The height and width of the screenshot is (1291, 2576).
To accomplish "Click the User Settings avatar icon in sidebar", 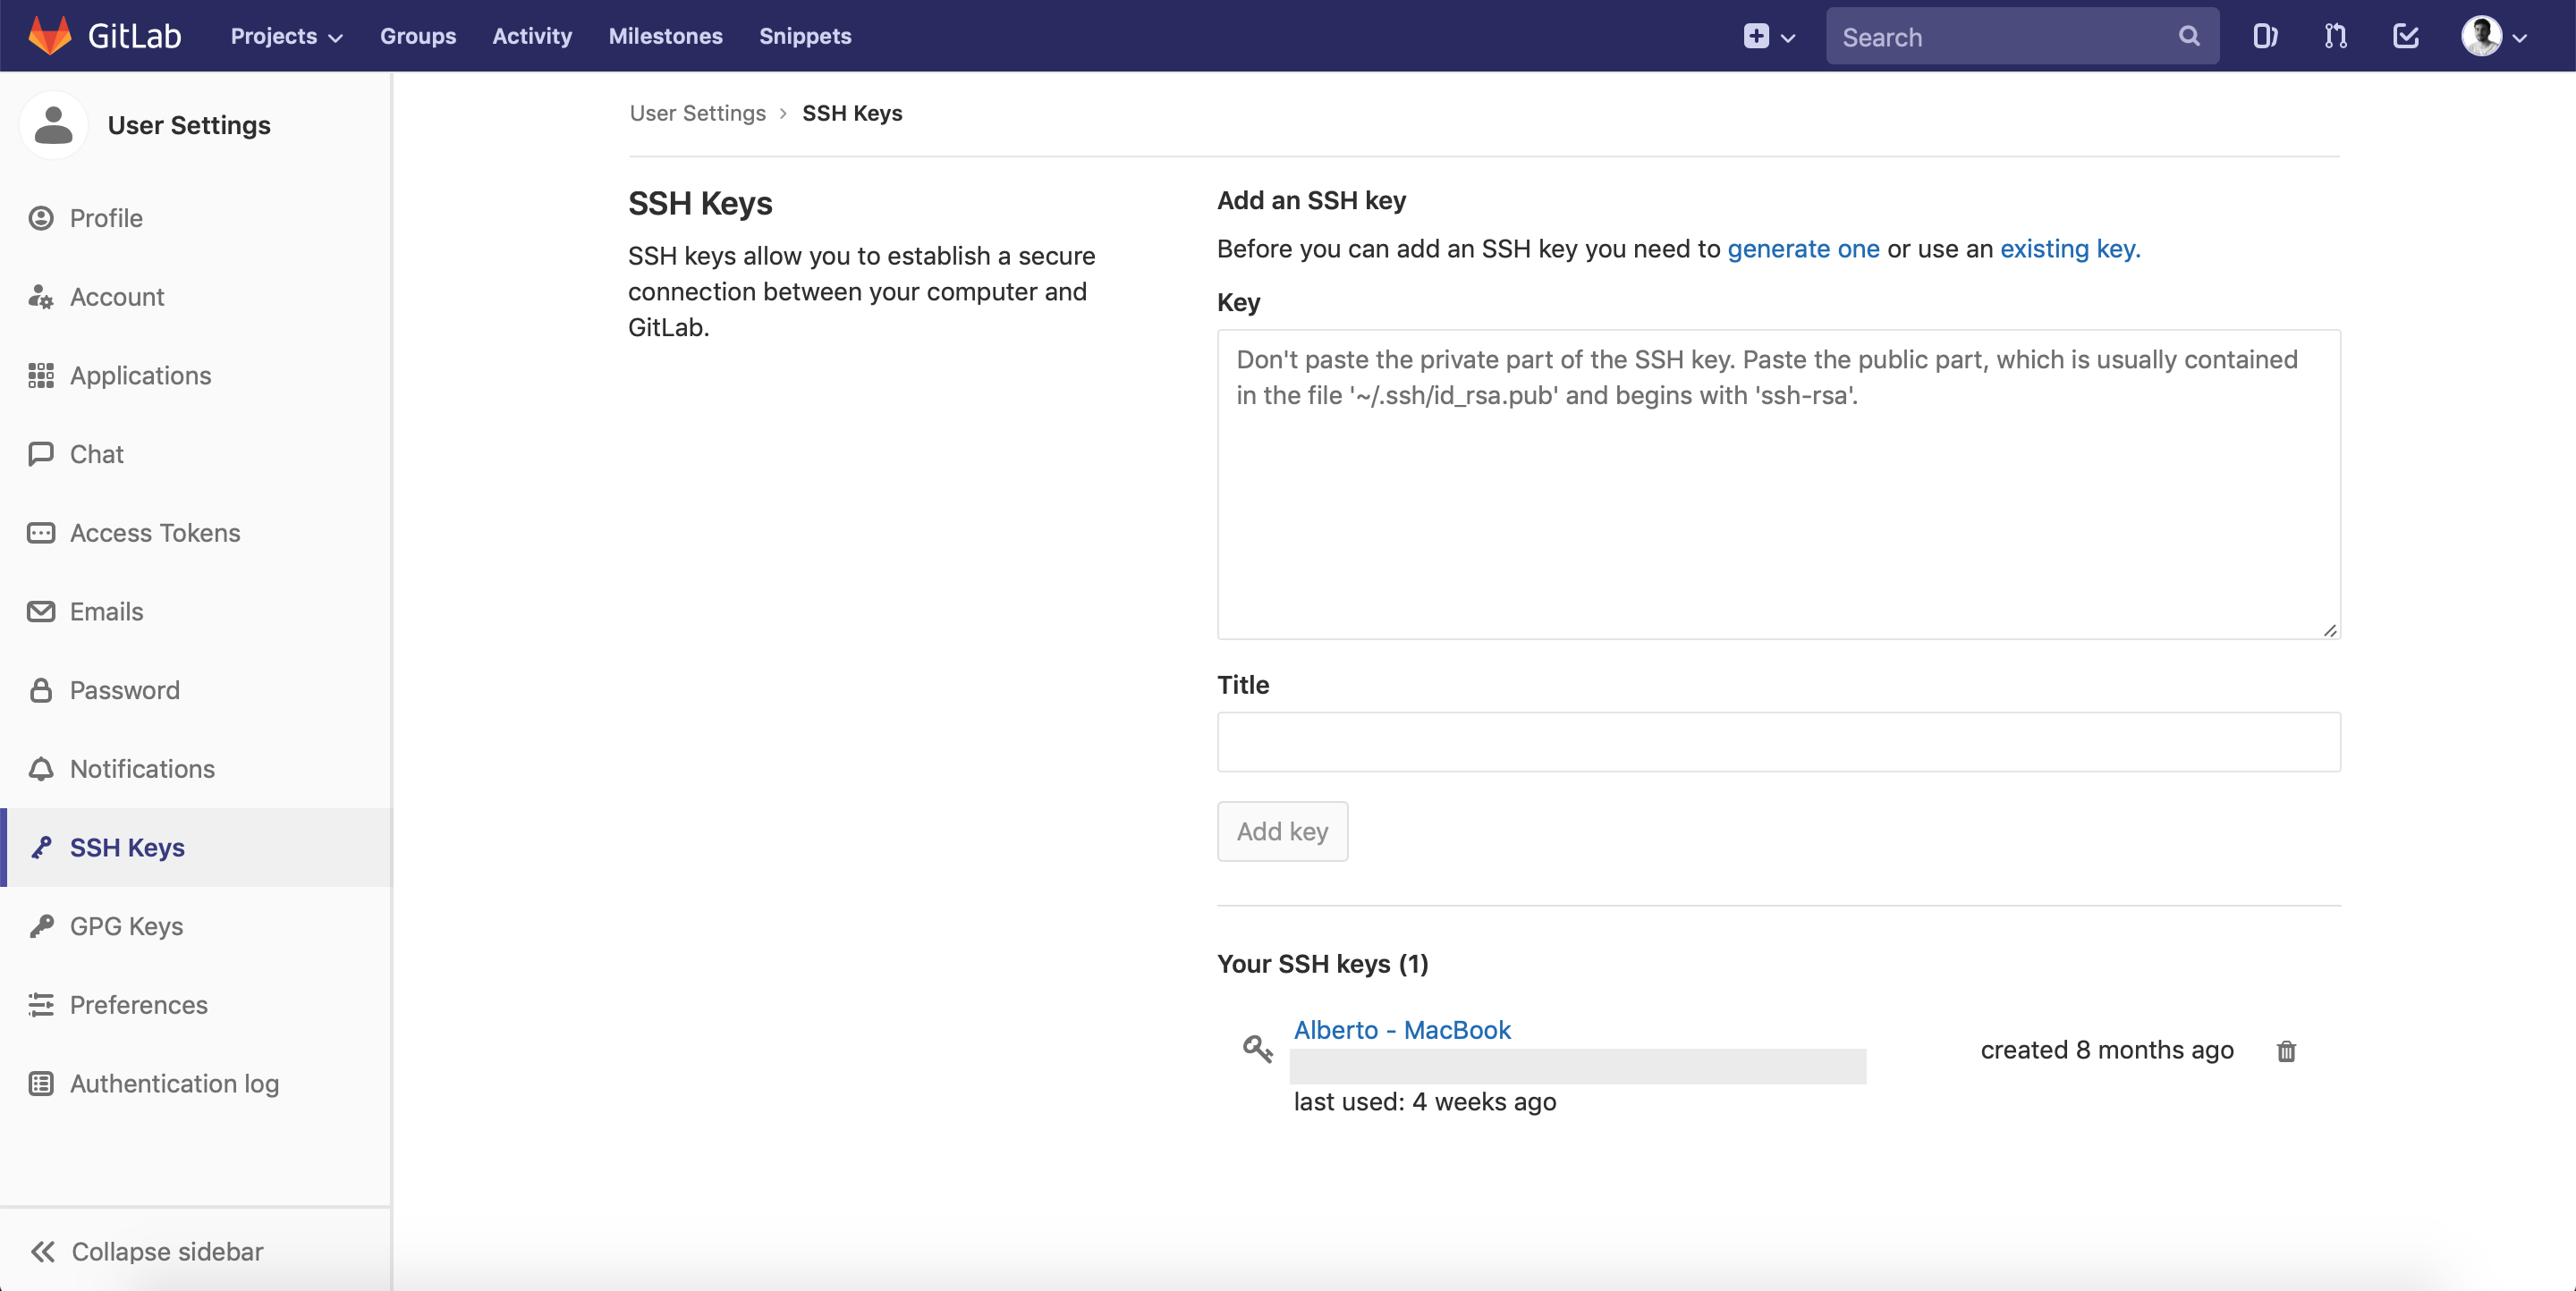I will pos(54,125).
